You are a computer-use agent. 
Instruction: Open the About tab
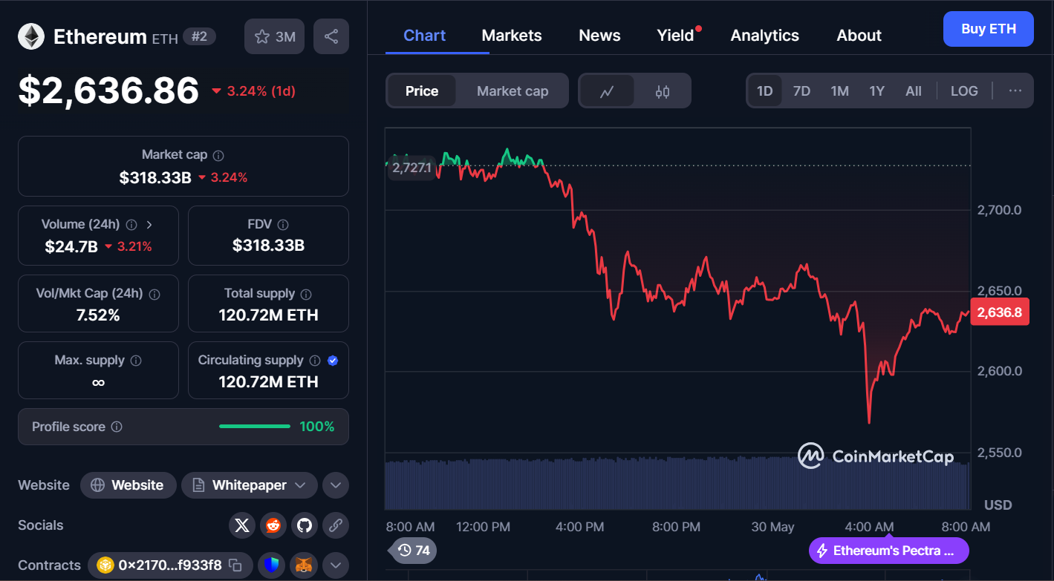[x=859, y=36]
